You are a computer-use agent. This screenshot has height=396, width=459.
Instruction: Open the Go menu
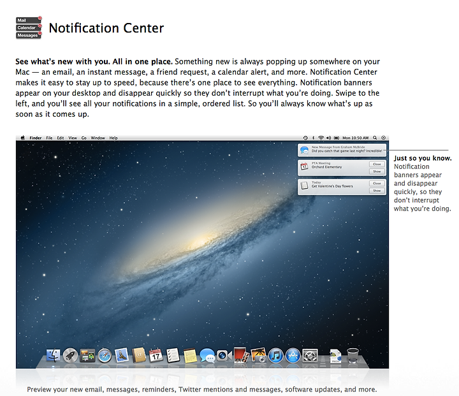click(84, 138)
